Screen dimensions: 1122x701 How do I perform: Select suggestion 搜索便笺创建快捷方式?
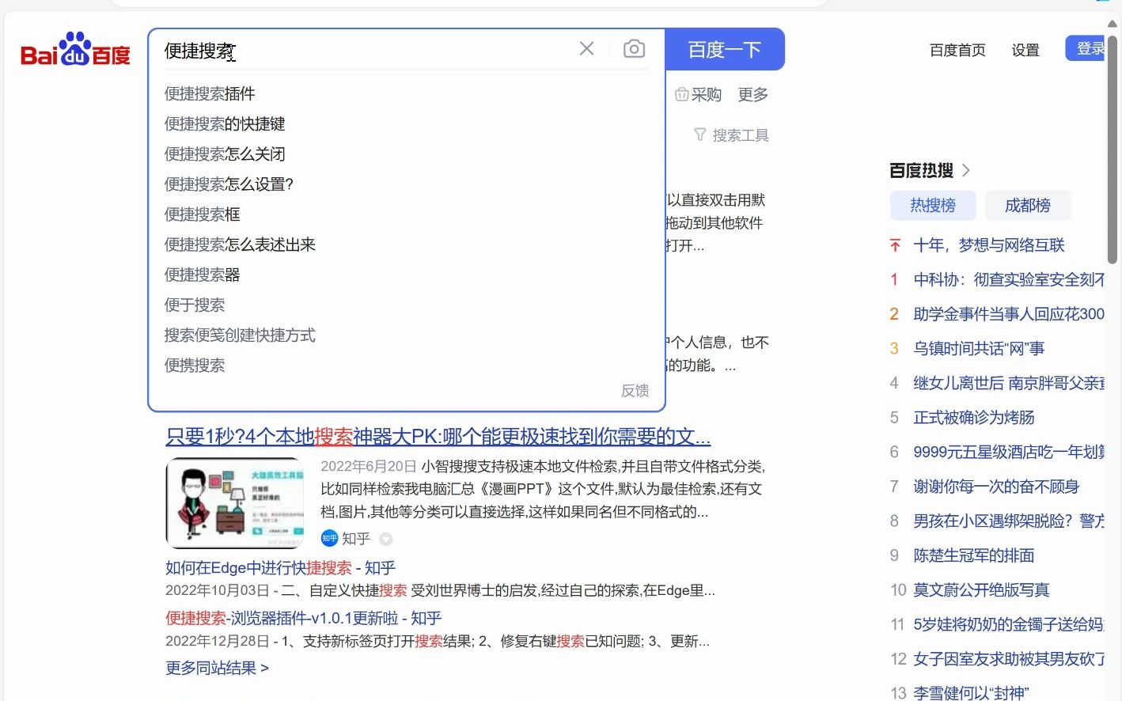(x=240, y=335)
